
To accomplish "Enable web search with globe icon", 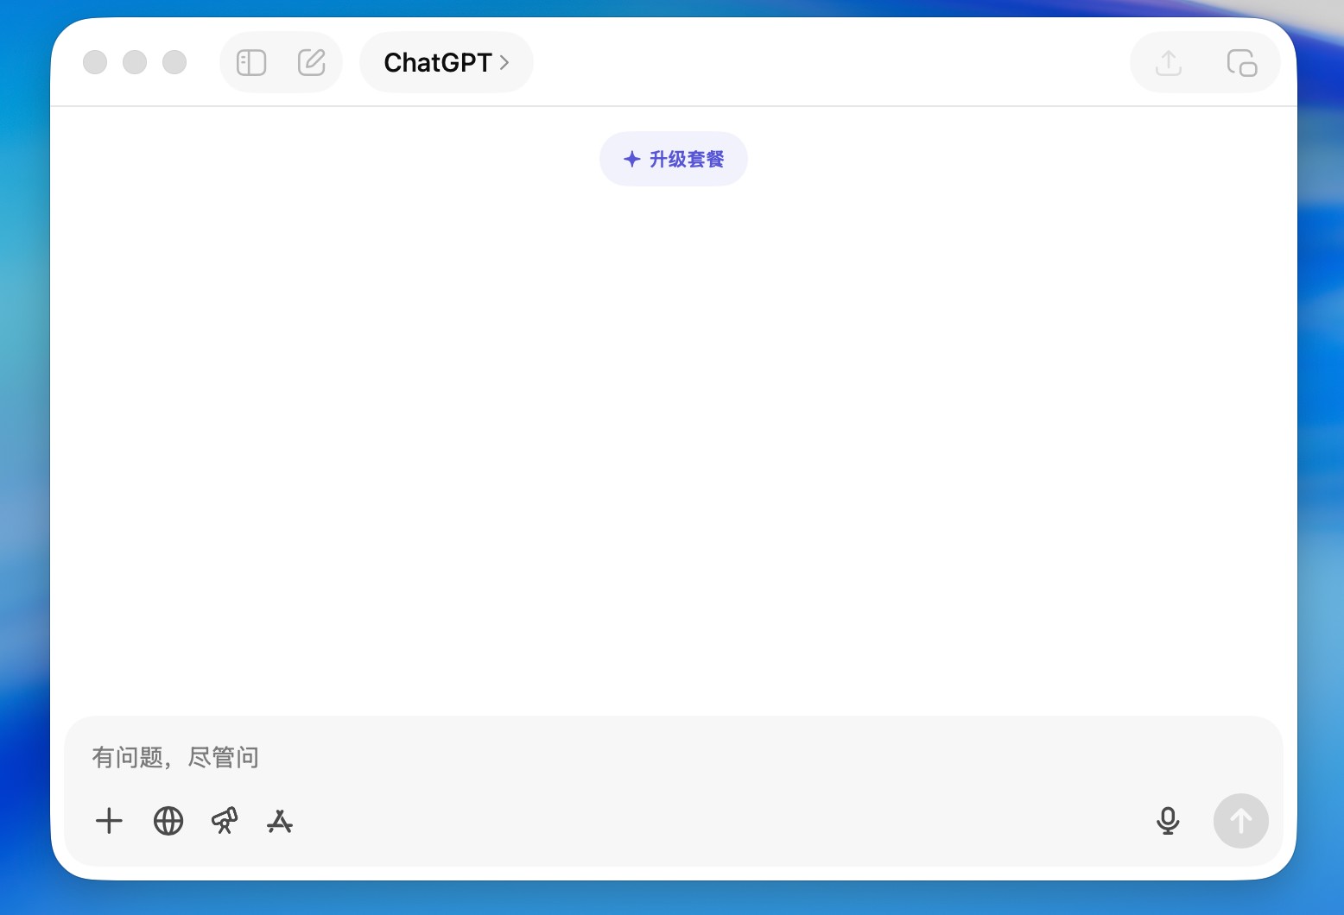I will coord(168,821).
